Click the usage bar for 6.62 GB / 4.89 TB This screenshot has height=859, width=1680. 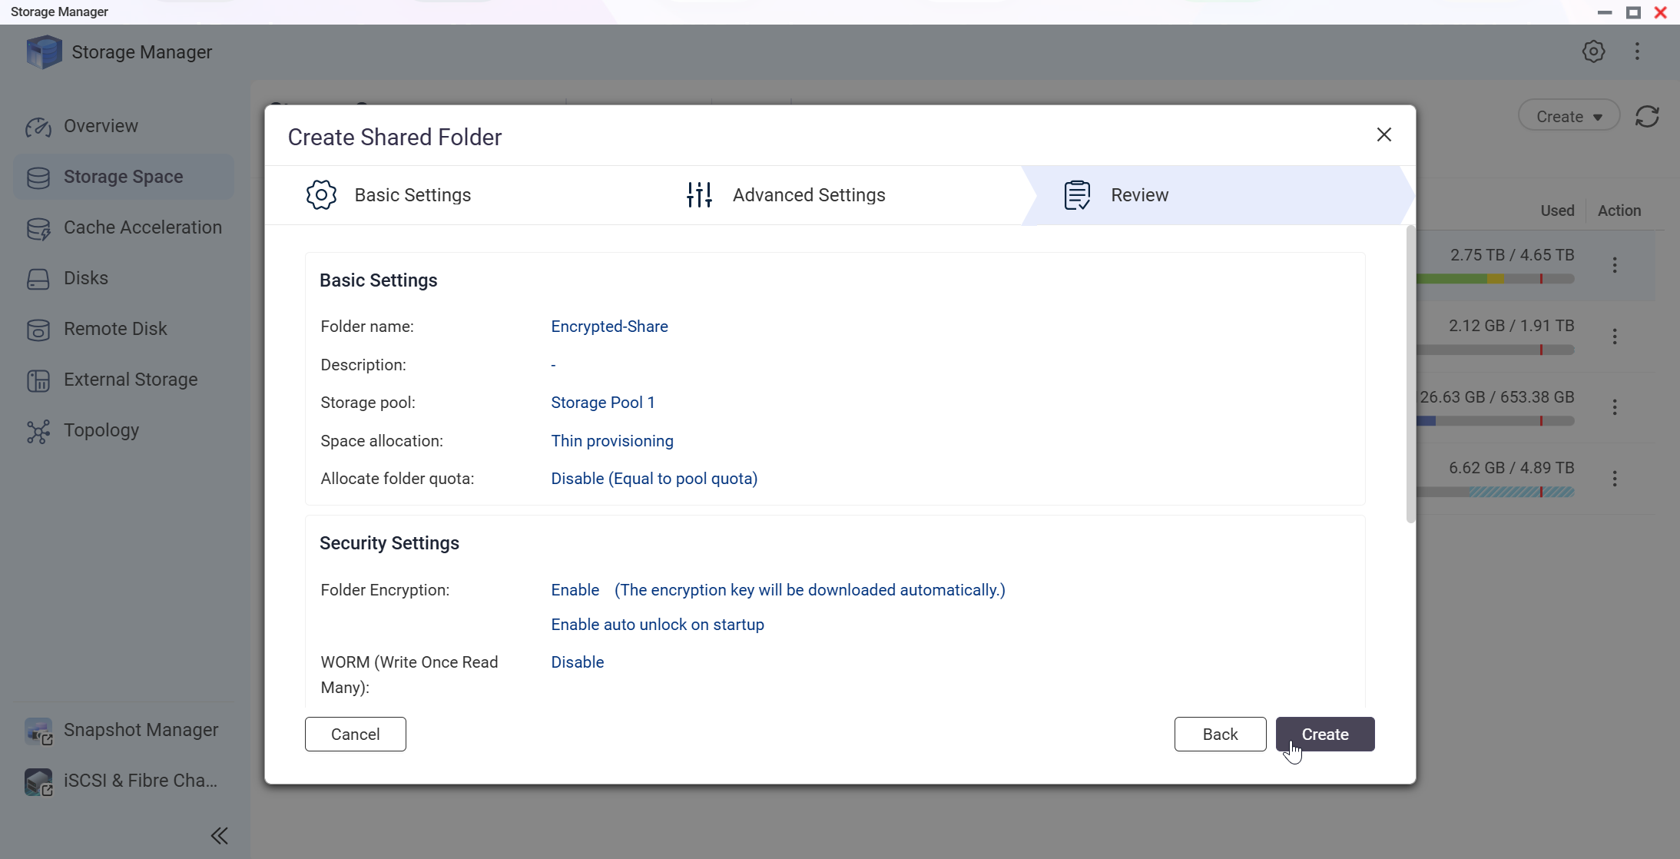pyautogui.click(x=1495, y=493)
